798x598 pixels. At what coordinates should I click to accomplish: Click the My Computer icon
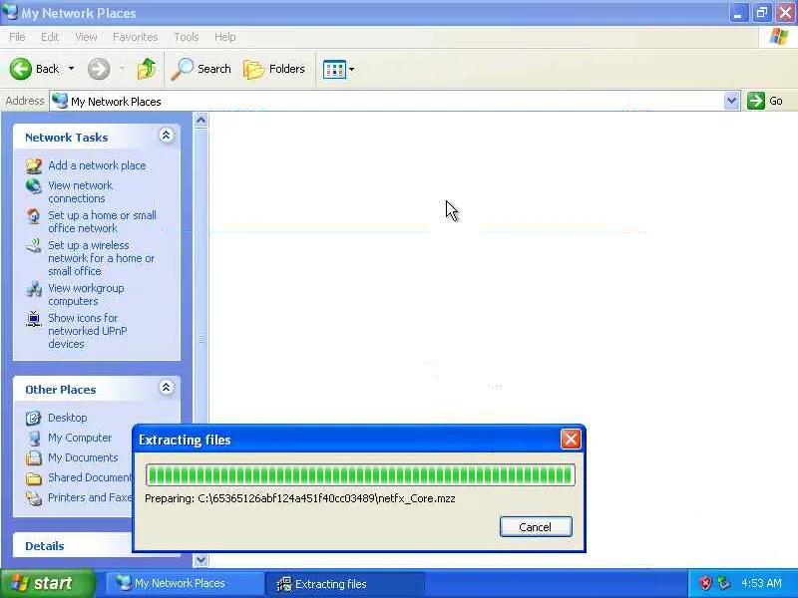tap(34, 438)
